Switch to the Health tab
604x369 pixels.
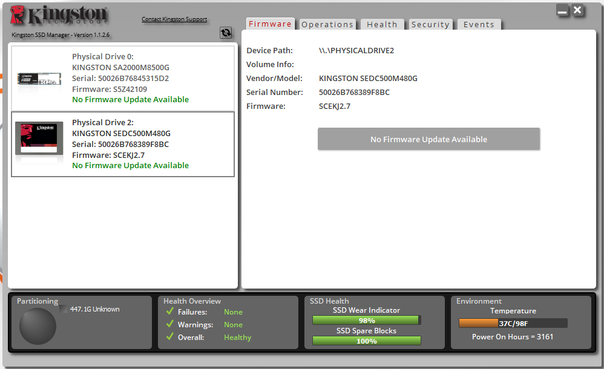pos(382,24)
